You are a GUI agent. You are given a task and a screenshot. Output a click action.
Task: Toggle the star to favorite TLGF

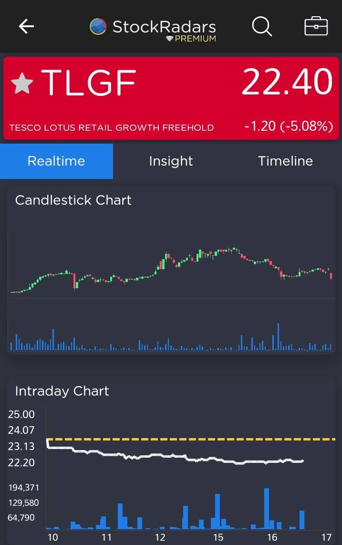tap(21, 82)
